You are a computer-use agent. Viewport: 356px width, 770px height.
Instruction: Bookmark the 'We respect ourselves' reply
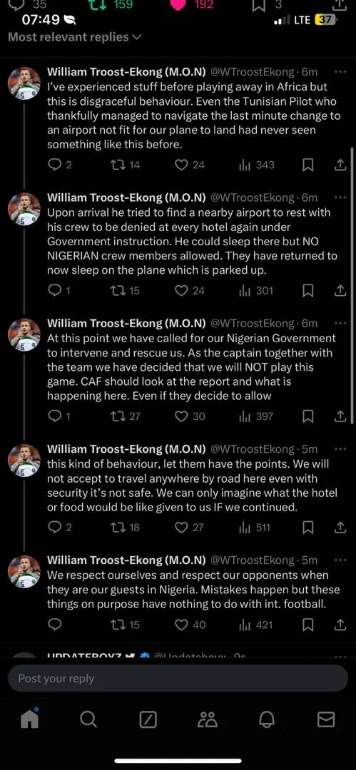click(307, 625)
